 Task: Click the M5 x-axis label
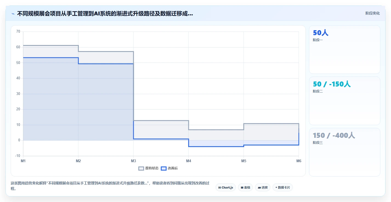click(244, 161)
